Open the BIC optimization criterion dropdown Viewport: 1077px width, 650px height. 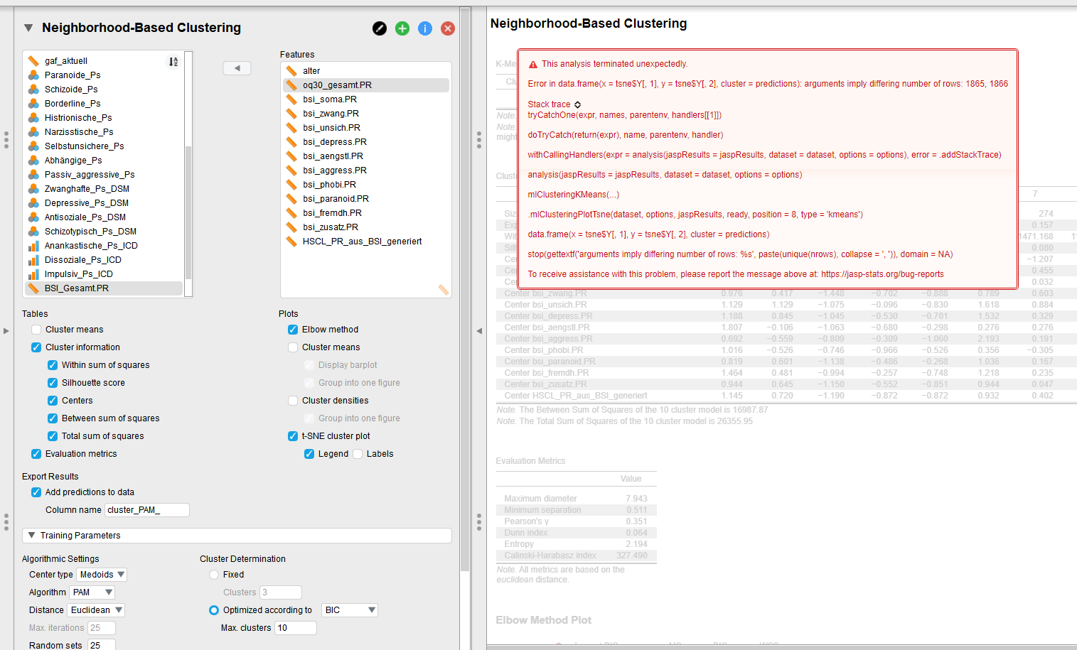coord(349,610)
